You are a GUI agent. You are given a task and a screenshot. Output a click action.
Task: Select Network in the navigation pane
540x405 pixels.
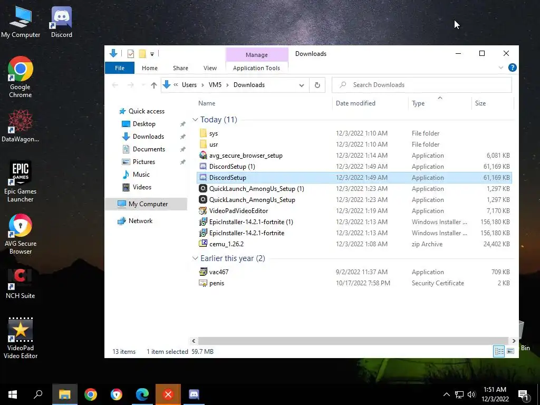pos(140,221)
